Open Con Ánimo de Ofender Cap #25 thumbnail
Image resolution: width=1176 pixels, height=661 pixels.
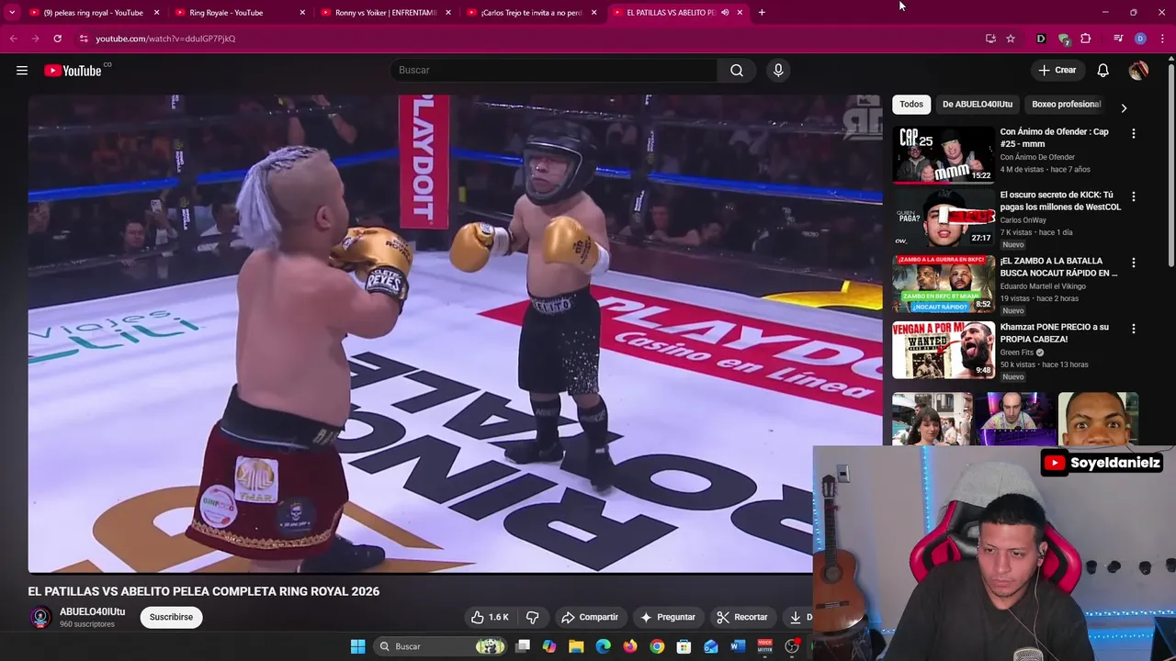coord(944,154)
